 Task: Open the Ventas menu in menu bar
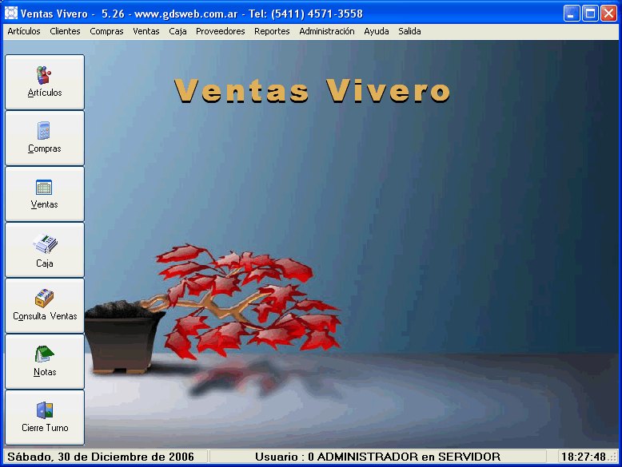[x=146, y=31]
